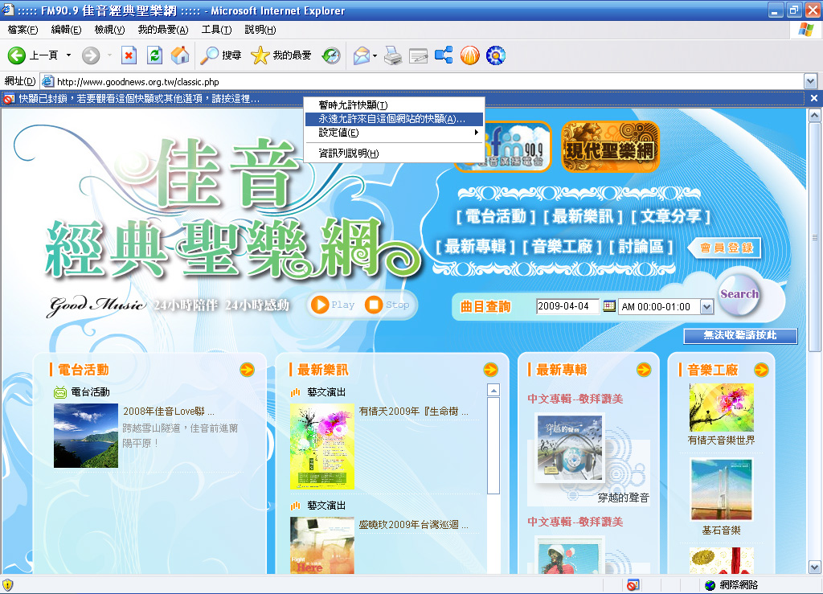Screen dimensions: 823x594
Task: Click the Back arrow toolbar button
Action: point(17,55)
